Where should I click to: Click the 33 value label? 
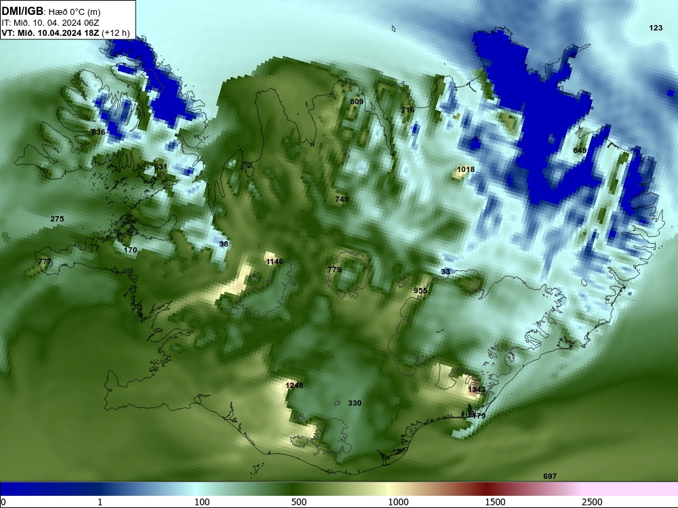(445, 272)
